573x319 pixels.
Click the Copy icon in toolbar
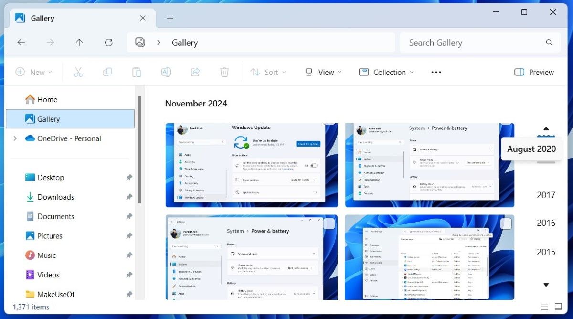click(x=107, y=72)
